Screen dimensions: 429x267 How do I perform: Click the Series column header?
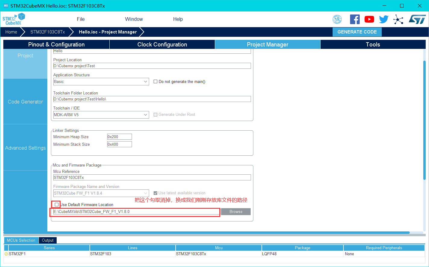49,248
